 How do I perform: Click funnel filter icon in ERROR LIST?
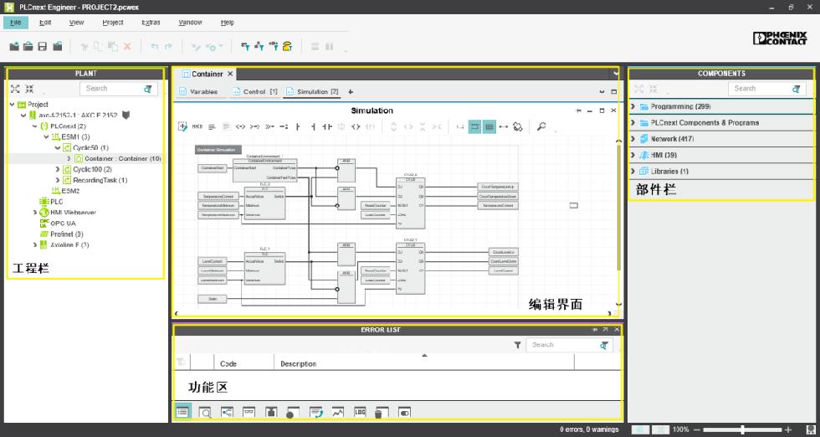[517, 345]
